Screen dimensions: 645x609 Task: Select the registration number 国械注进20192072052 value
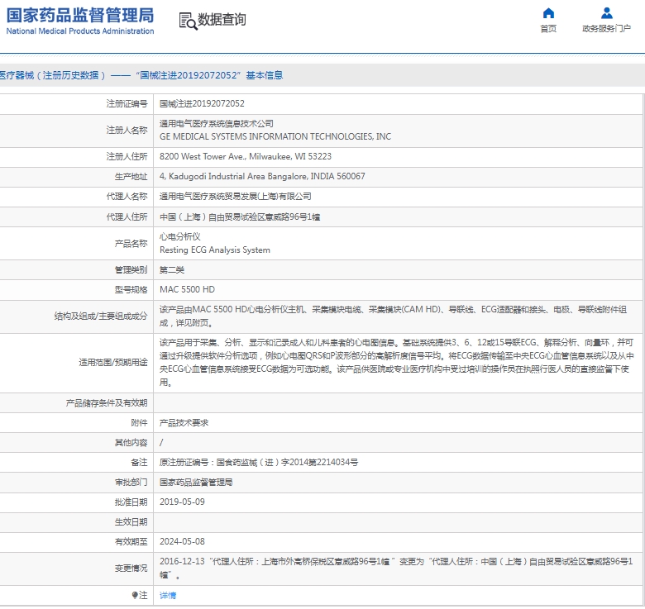202,103
